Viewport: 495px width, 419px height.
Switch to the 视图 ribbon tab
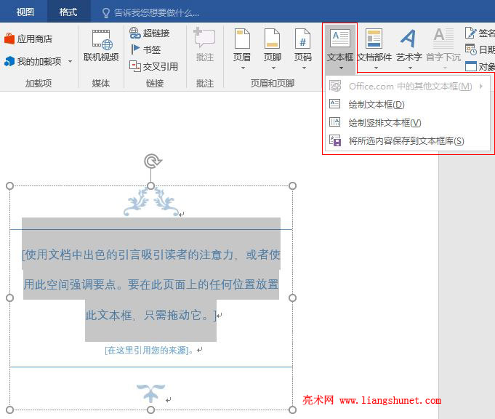(x=25, y=12)
